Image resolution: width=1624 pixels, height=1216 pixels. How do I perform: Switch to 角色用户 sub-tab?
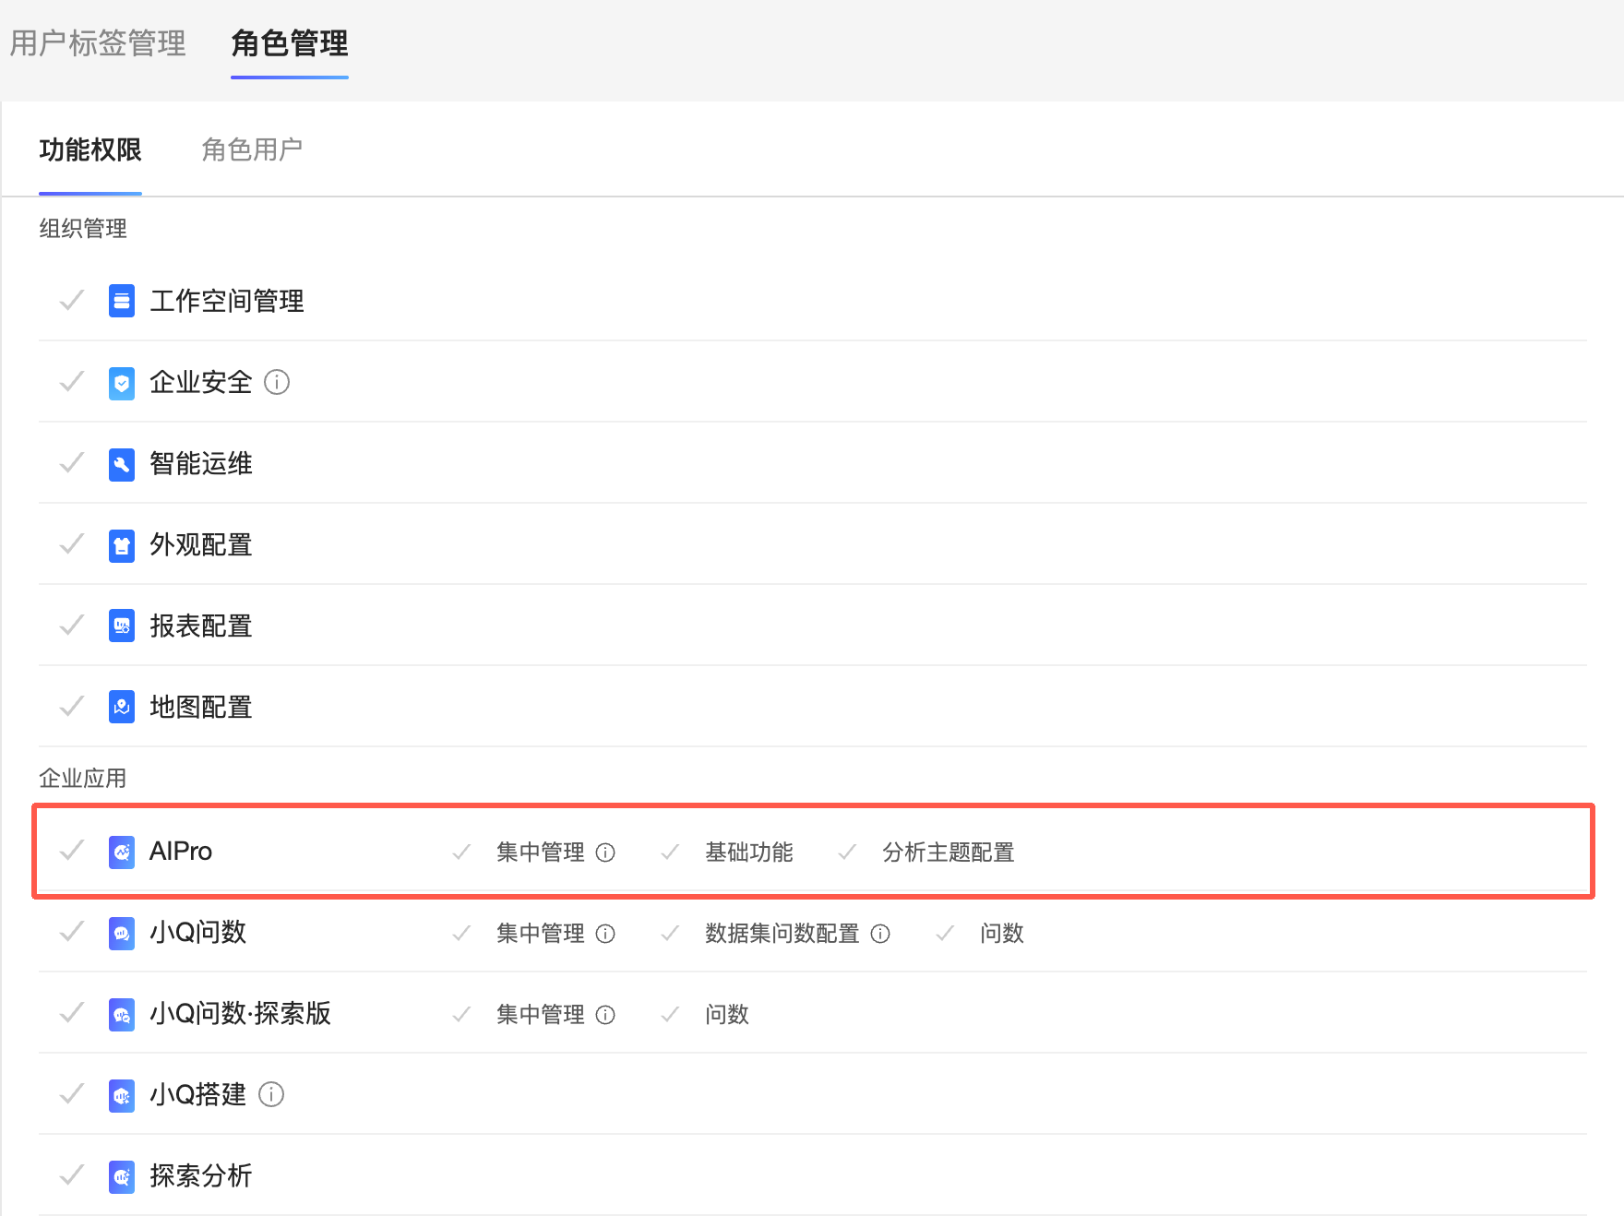point(252,149)
